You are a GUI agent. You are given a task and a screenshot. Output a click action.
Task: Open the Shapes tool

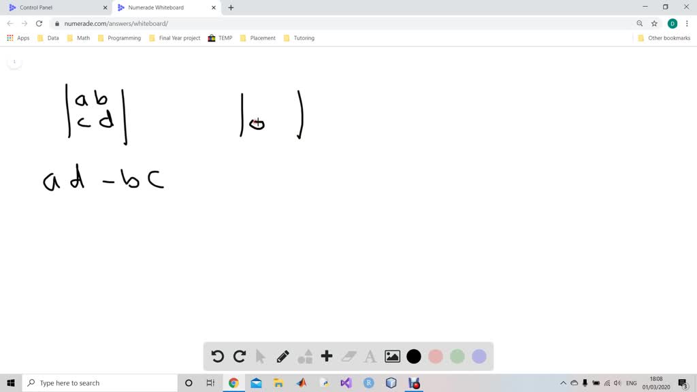(x=304, y=356)
